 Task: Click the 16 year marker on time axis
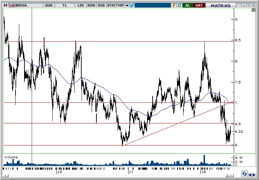click(60, 172)
